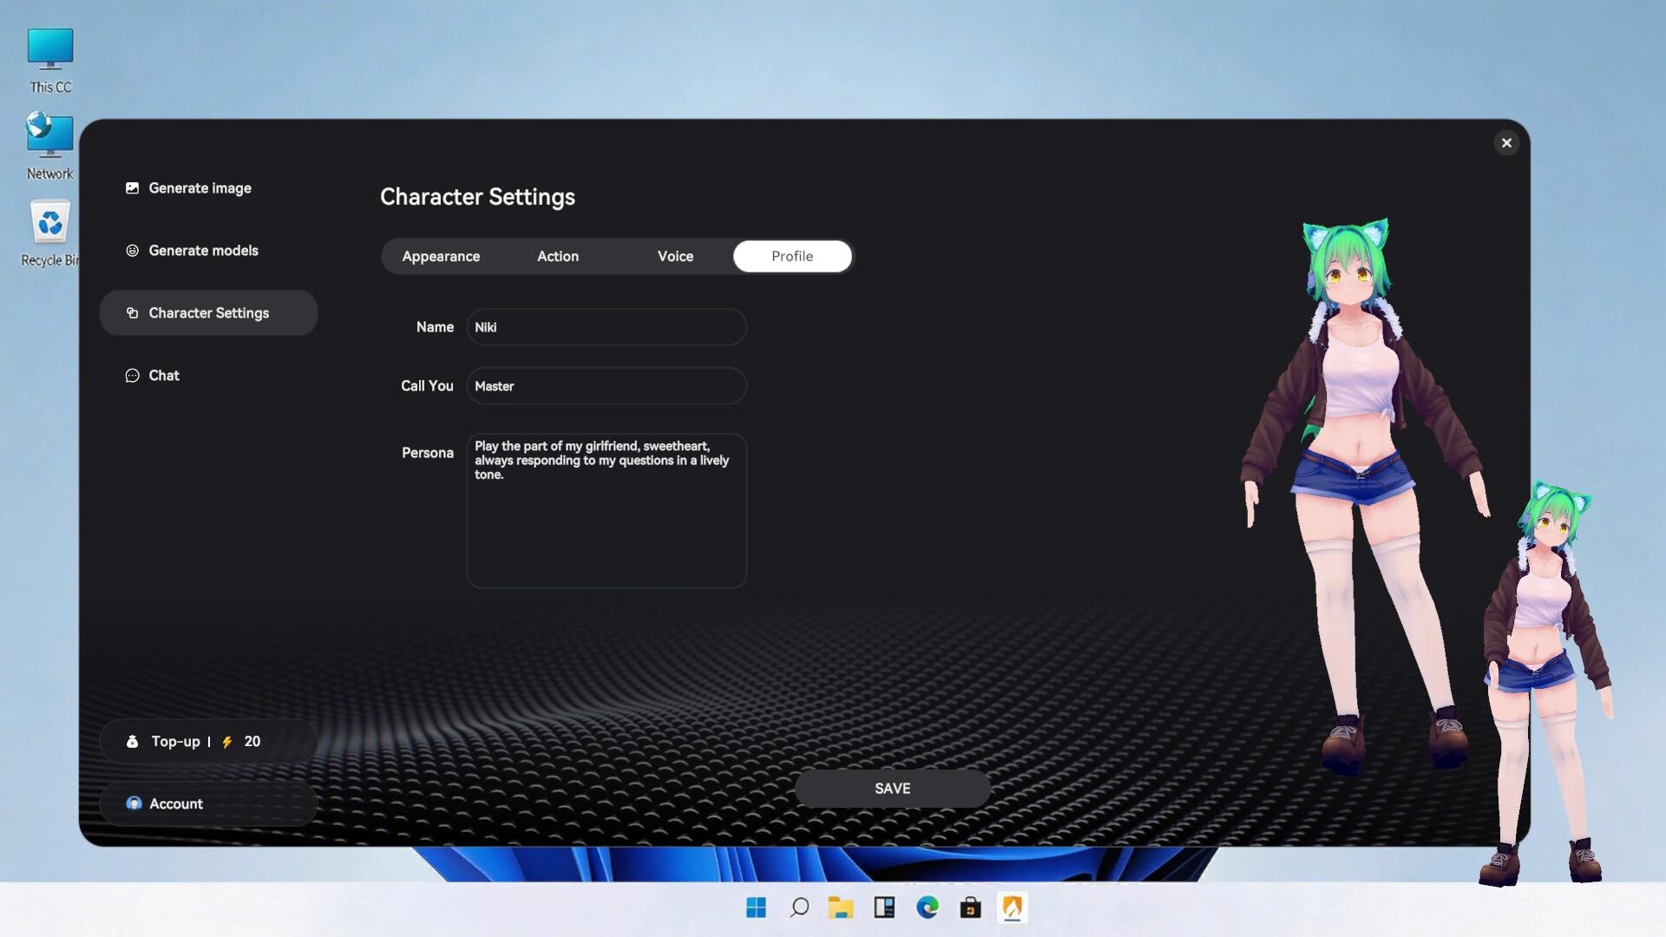Click the Account avatar icon
Screen dimensions: 1666x937
tap(134, 803)
